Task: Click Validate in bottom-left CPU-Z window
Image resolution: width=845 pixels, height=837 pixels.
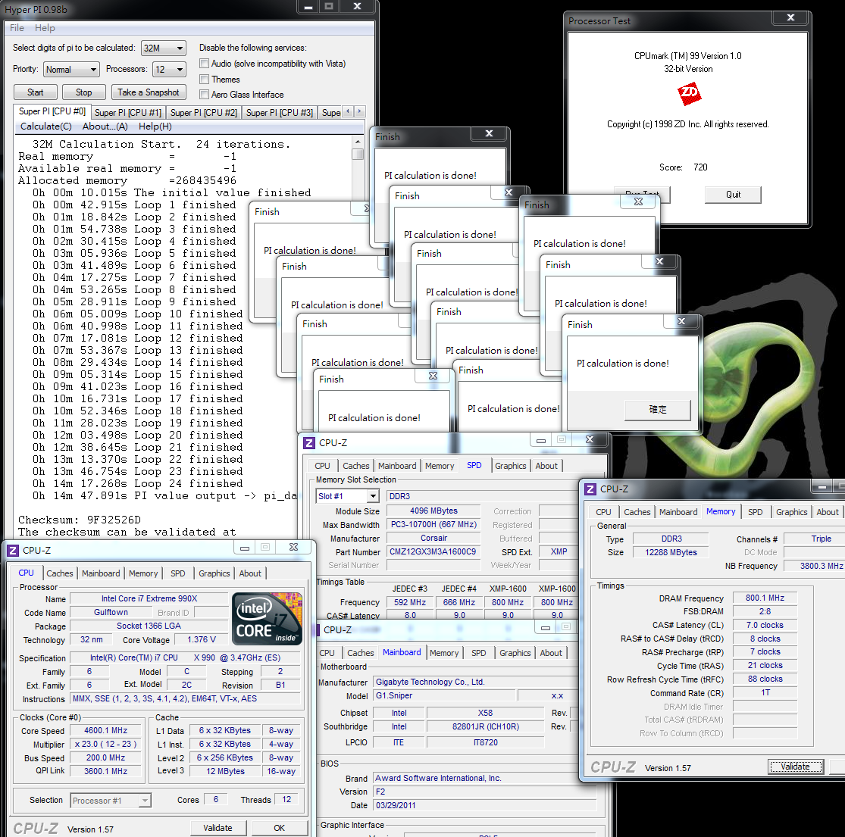Action: pos(218,828)
